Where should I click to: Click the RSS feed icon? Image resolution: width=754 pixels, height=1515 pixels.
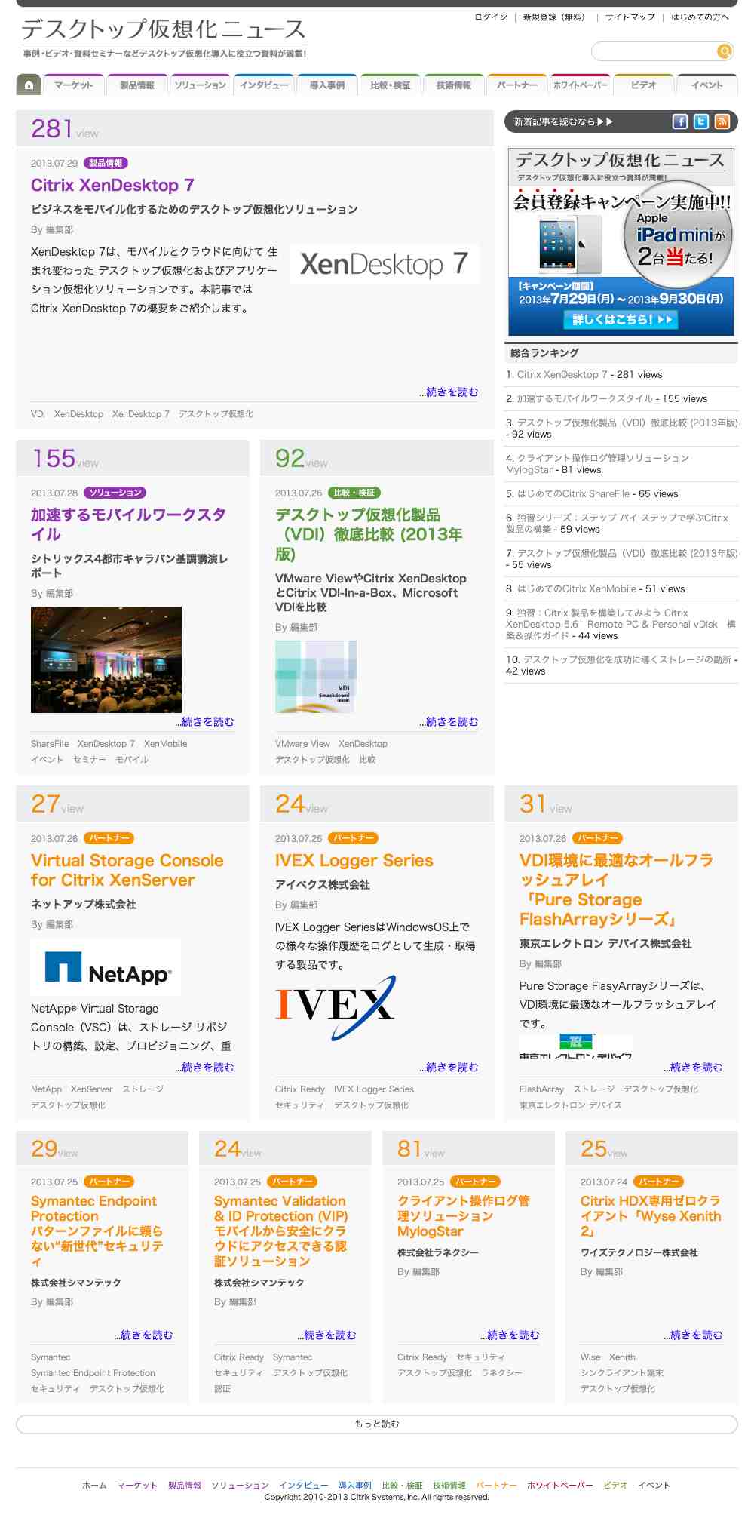pos(722,121)
